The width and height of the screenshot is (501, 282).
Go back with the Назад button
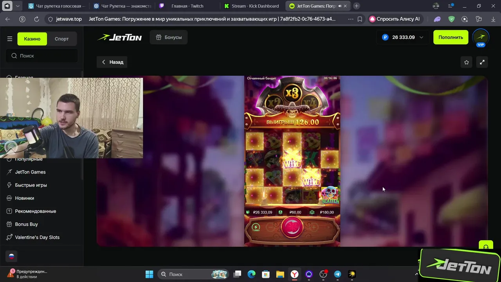coord(112,62)
